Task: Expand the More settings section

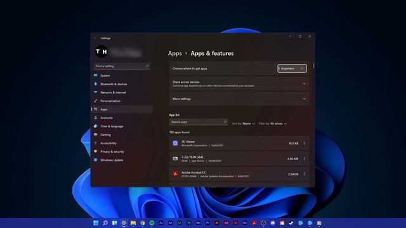Action: (239, 99)
